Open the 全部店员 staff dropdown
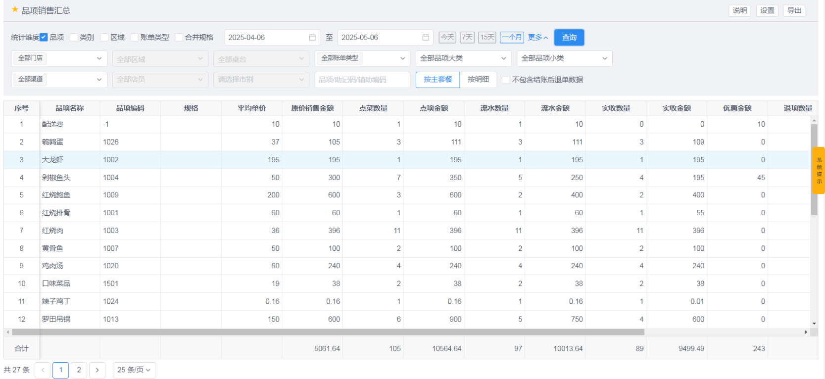 (x=160, y=80)
